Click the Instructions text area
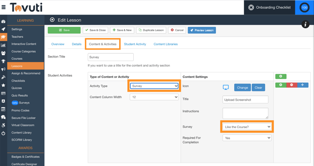The image size is (314, 166). tap(246, 114)
